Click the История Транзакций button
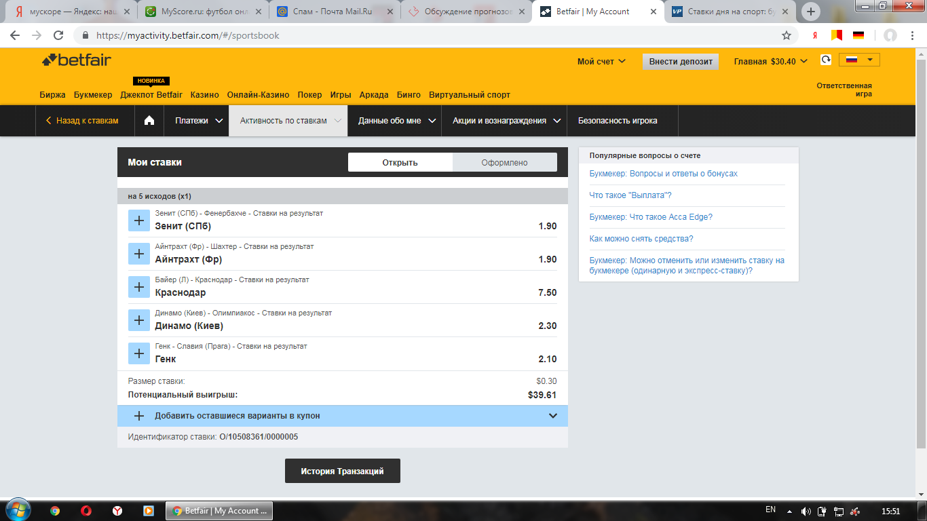The image size is (927, 521). pos(342,471)
